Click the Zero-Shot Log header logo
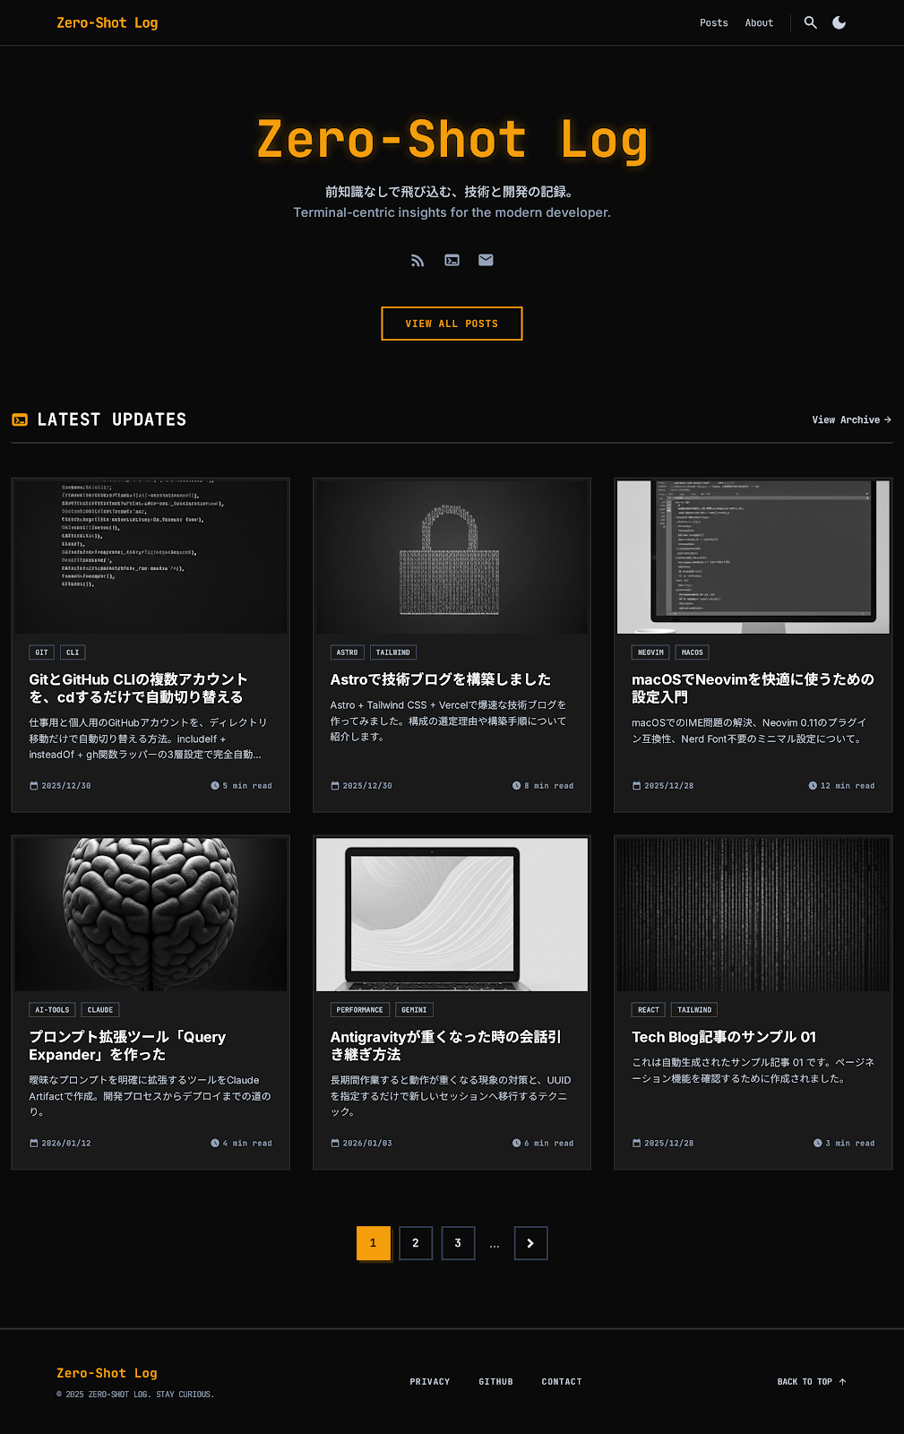This screenshot has width=904, height=1434. pos(107,22)
